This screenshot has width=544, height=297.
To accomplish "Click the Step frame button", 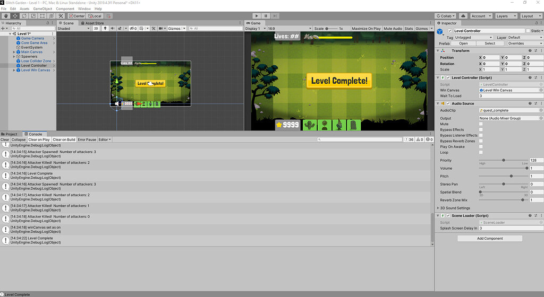I will tap(275, 16).
